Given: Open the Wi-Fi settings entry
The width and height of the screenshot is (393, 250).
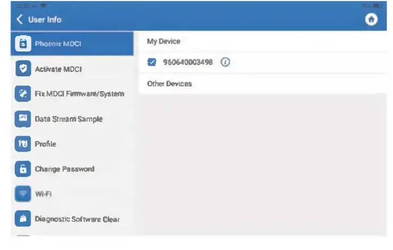Looking at the screenshot, I should tap(72, 193).
